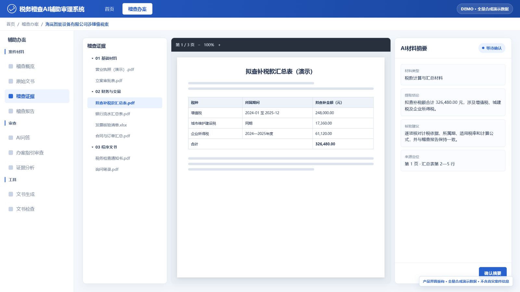The height and width of the screenshot is (292, 520).
Task: Select the 原始文书 sidebar icon
Action: pyautogui.click(x=11, y=81)
